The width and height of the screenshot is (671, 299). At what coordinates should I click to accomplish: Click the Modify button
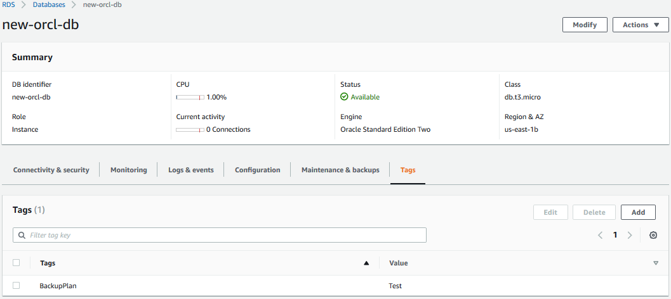coord(585,25)
